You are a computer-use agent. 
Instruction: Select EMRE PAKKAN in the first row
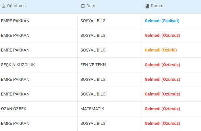15,21
